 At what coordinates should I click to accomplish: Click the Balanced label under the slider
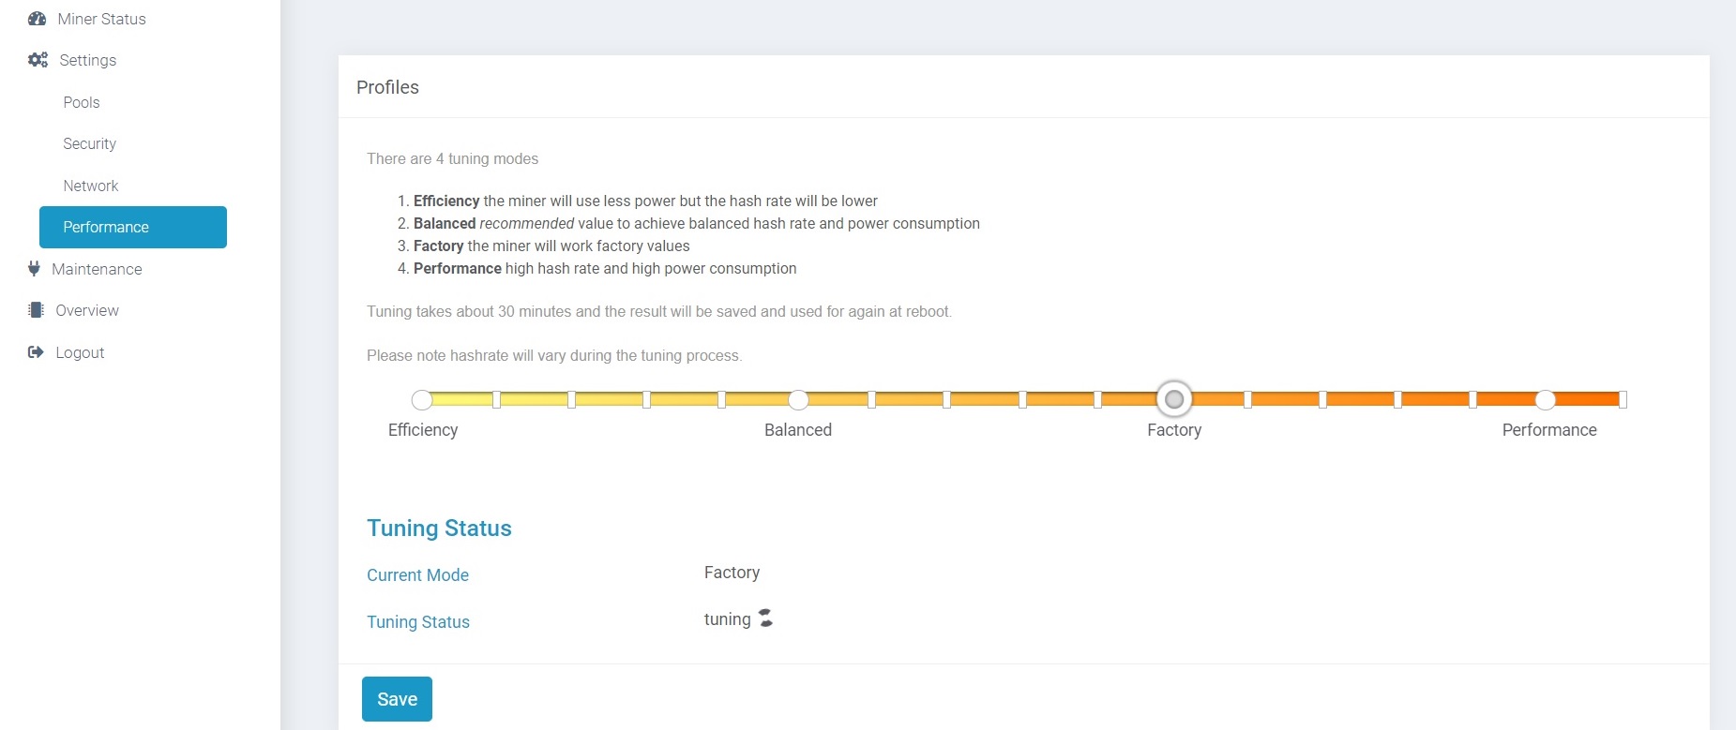coord(798,430)
